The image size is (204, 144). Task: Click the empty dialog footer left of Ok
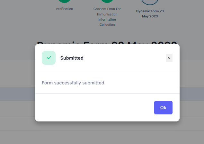(x=94, y=108)
